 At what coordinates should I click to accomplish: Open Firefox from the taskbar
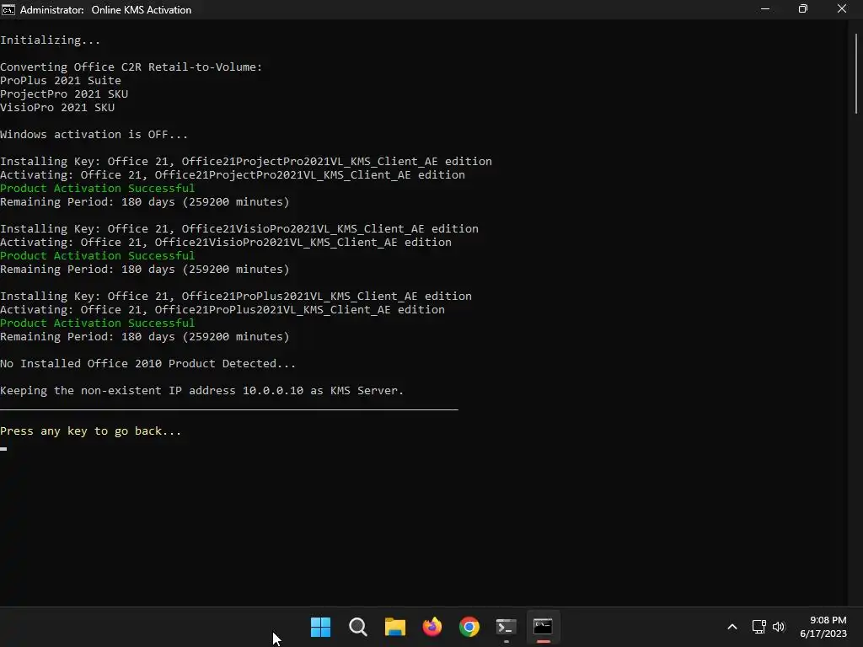(432, 627)
